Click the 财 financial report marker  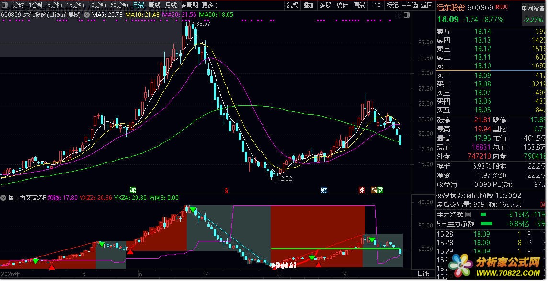click(x=324, y=190)
